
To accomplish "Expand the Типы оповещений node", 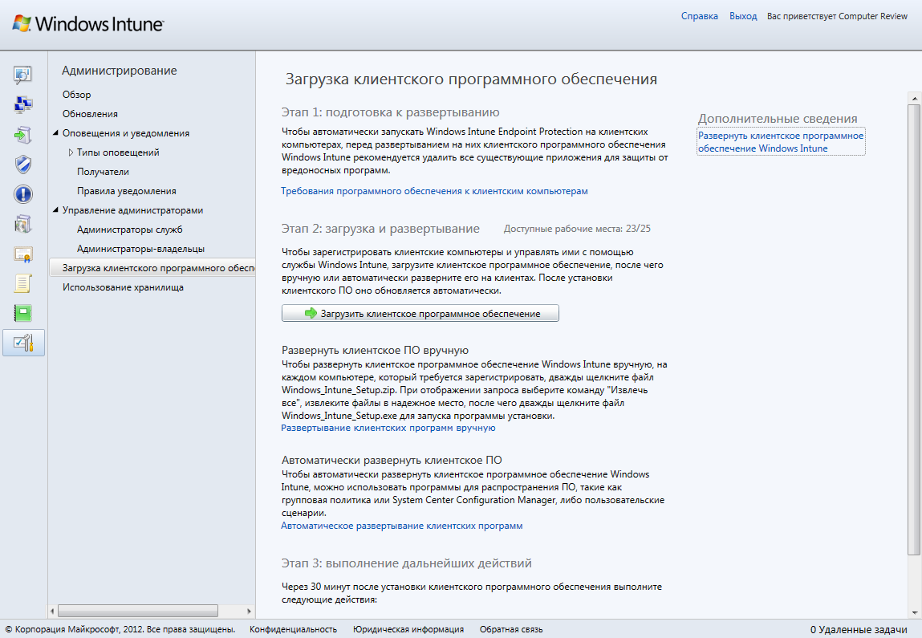I will click(x=71, y=152).
